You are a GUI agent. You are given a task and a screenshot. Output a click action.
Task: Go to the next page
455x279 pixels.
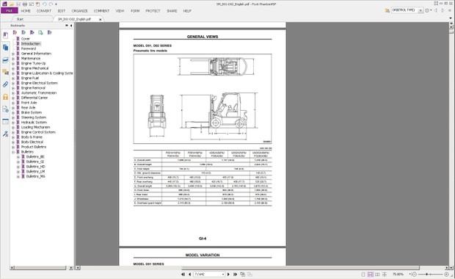228,274
